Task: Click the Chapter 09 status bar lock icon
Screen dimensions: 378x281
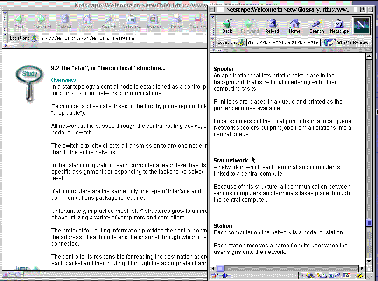Action: tap(7, 274)
